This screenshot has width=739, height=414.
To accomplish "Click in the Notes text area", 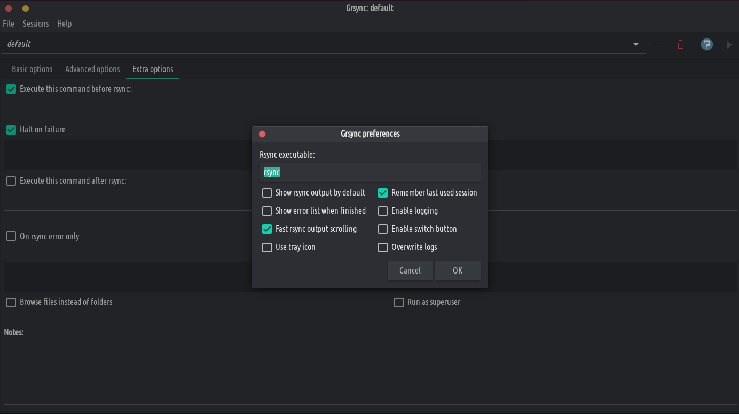I will (x=369, y=371).
